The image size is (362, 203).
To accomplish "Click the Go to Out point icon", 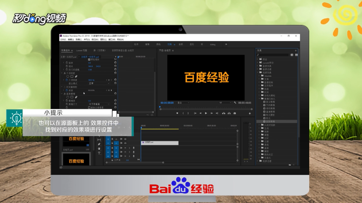I will (x=217, y=113).
